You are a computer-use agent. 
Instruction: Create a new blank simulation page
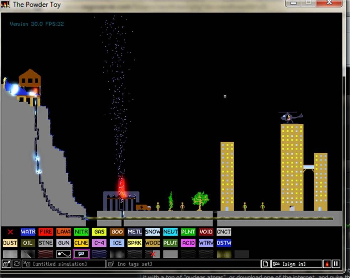(x=266, y=264)
